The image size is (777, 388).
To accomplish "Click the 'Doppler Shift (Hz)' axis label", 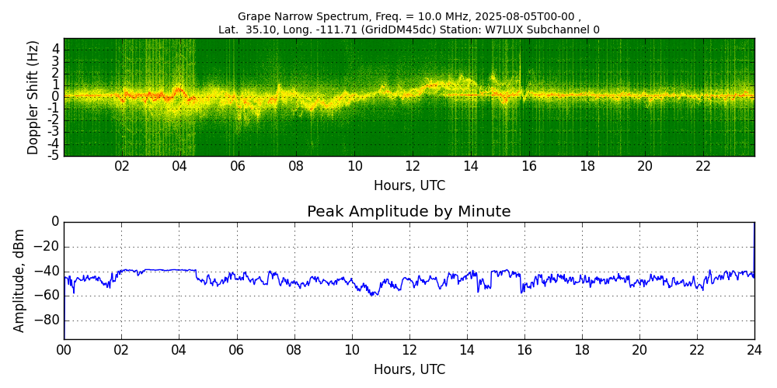I will [x=33, y=97].
